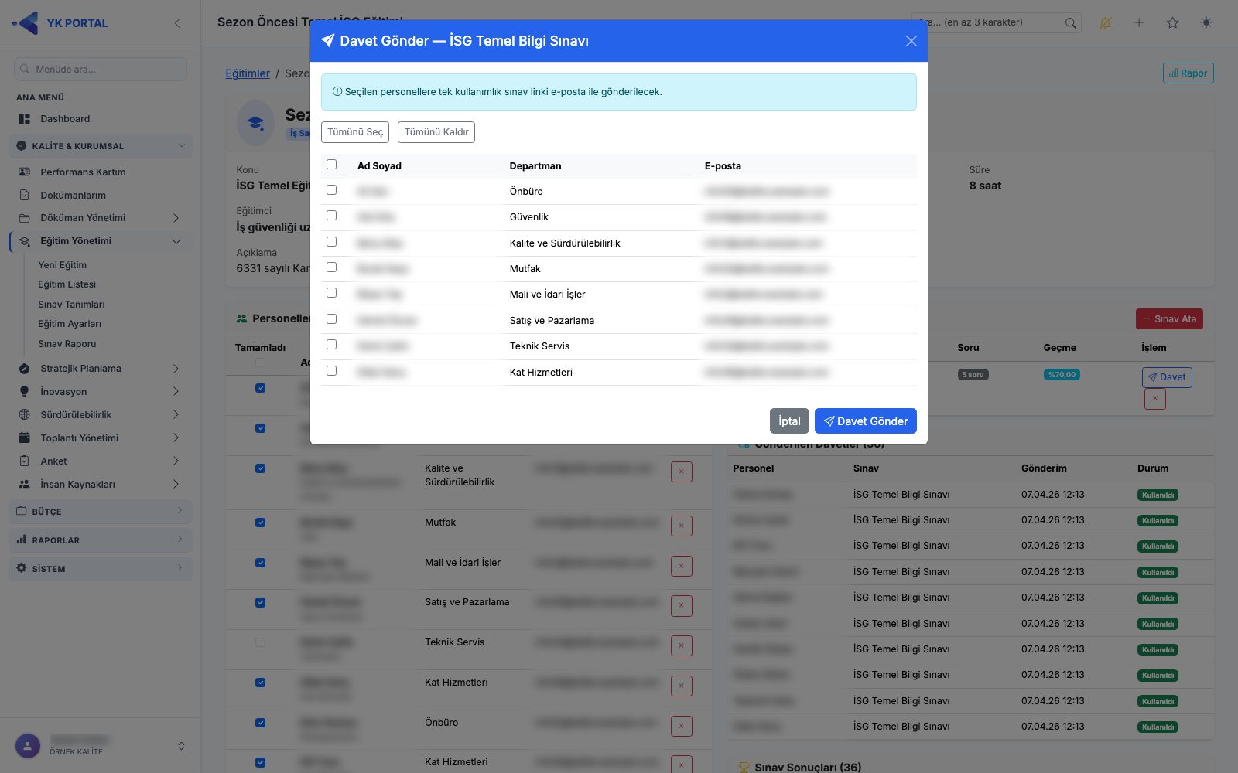
Task: Close the Davet Gönder dialog
Action: click(911, 41)
